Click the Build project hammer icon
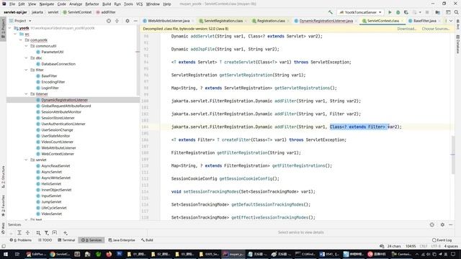 (331, 12)
